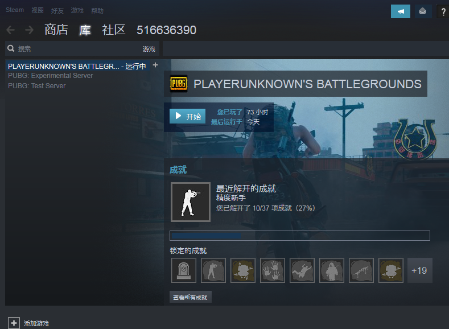Screen dimensions: 449x329
Task: Click the pistol shooter locked achievement icon
Action: click(213, 270)
